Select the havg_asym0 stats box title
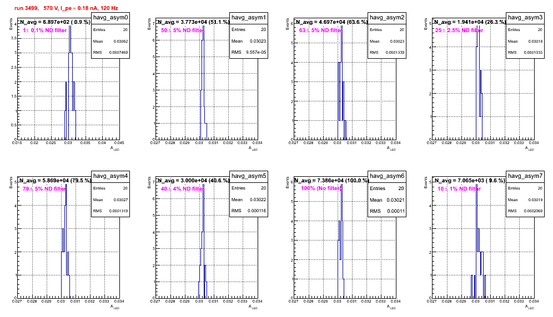The width and height of the screenshot is (553, 317). coord(110,18)
